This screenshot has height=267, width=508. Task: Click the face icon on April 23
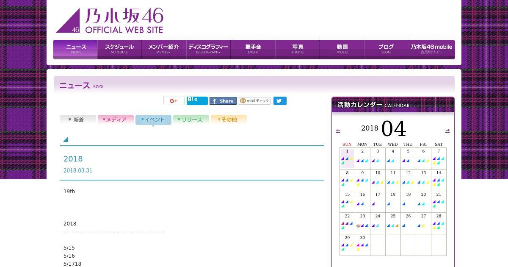click(358, 225)
